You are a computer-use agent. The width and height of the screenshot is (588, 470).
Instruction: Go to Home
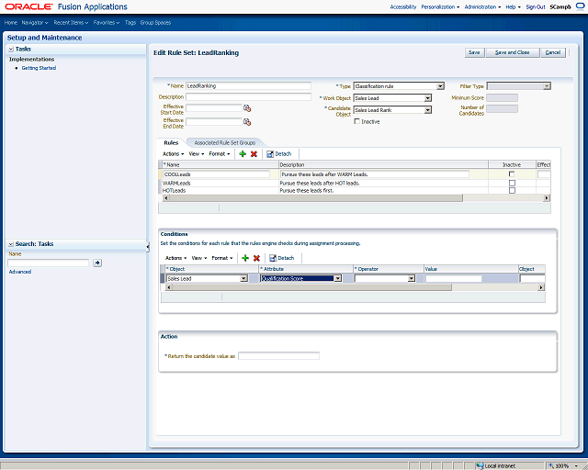click(x=11, y=22)
